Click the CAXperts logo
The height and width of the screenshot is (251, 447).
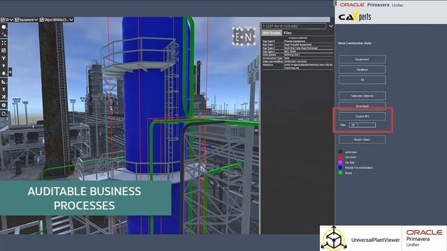pyautogui.click(x=355, y=17)
